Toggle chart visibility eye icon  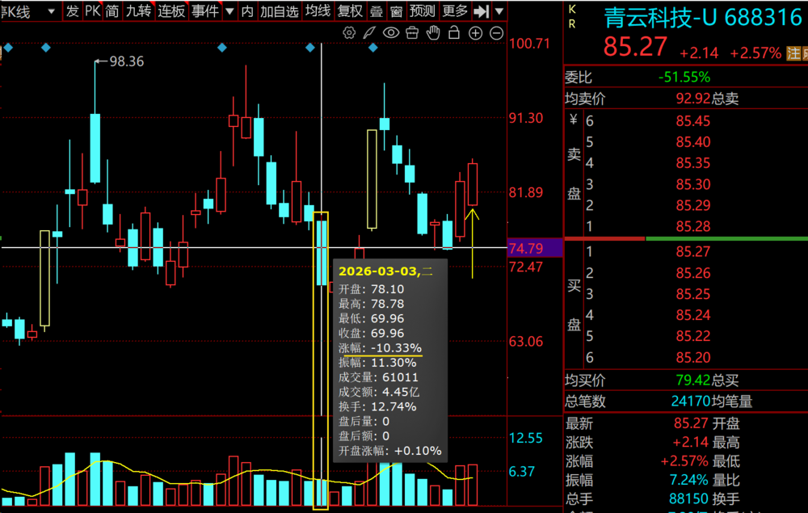[x=391, y=33]
